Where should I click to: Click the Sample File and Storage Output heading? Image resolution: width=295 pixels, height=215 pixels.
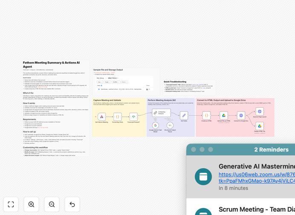[x=108, y=70]
